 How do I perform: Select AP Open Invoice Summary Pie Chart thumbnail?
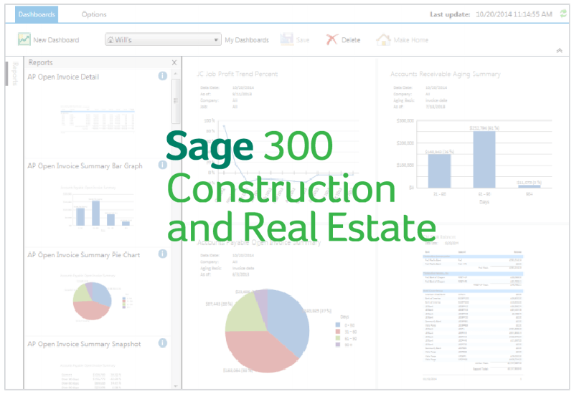pyautogui.click(x=96, y=298)
